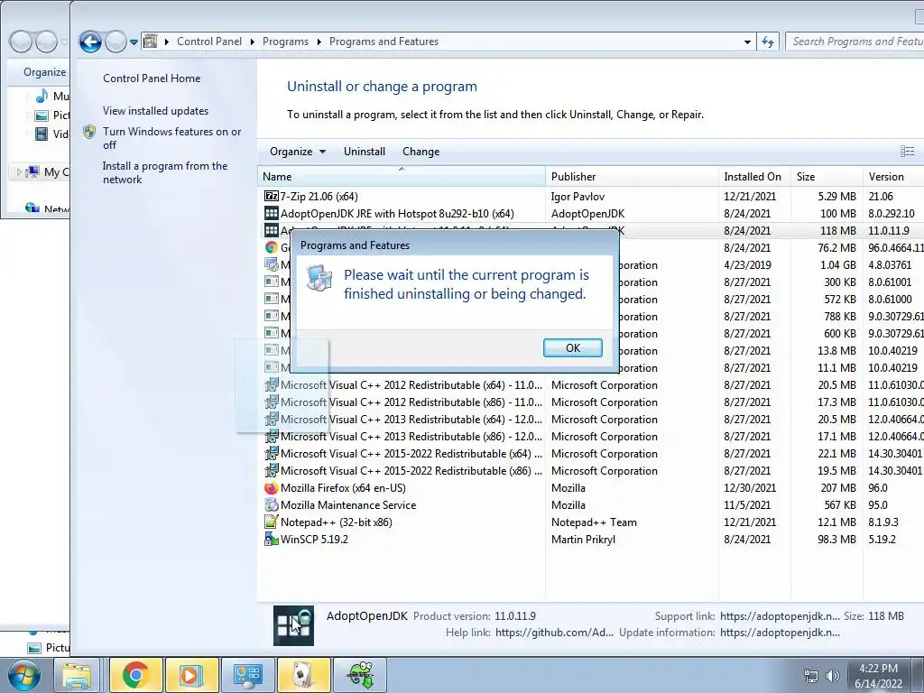Click the Uninstall toolbar button
Image resolution: width=924 pixels, height=693 pixels.
click(365, 152)
